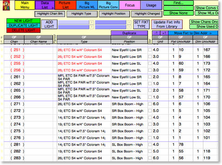This screenshot has height=165, width=222.
Task: Click the NEW LIGHT button
Action: coord(23,21)
